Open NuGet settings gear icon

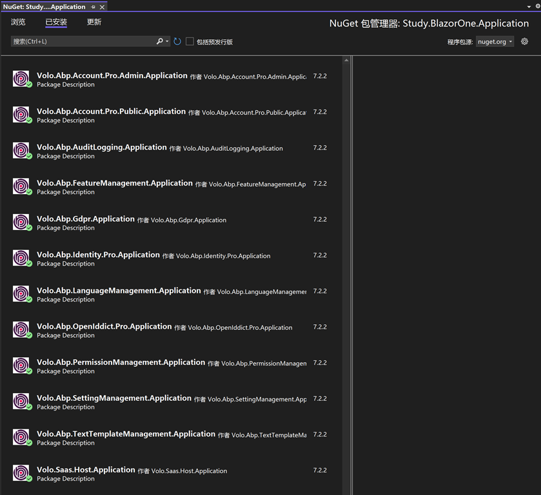(524, 41)
